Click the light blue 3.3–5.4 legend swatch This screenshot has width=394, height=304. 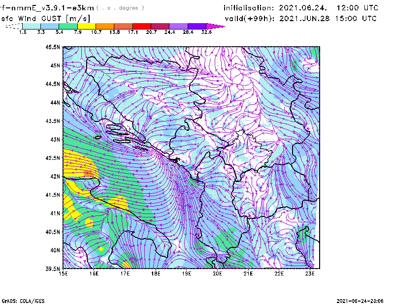pyautogui.click(x=50, y=26)
